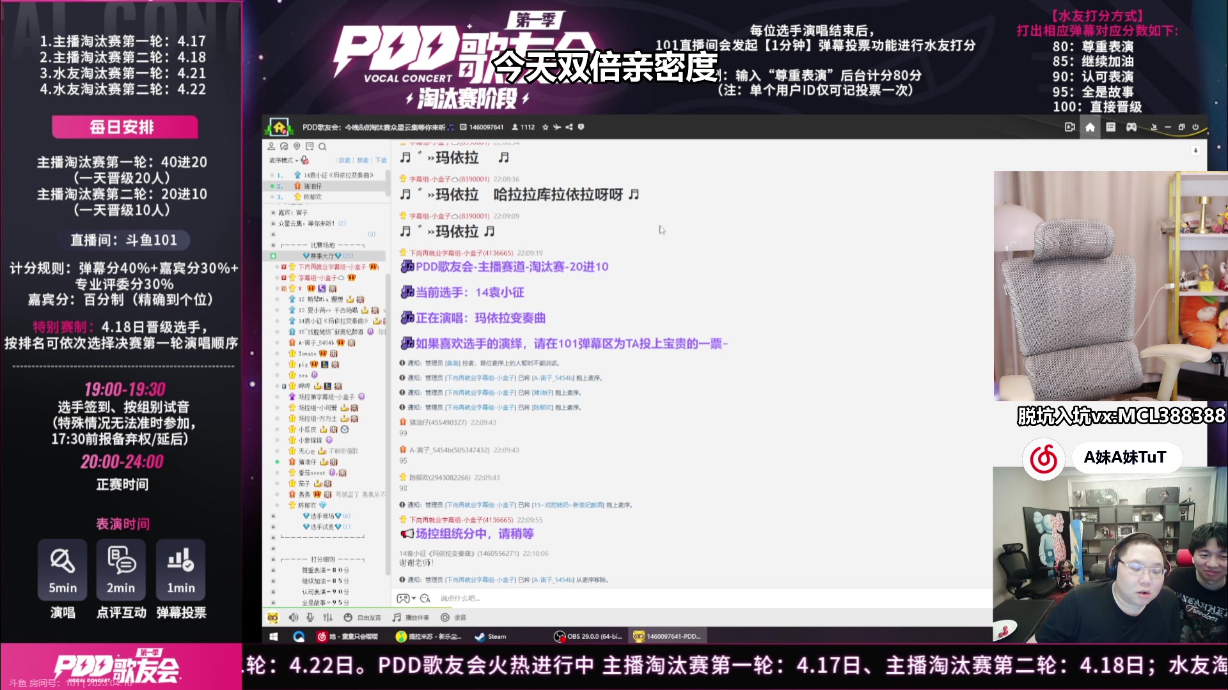Click the username link 字幕组-小盒子 at 22:08:36
Screen dimensions: 1228x690
point(449,180)
